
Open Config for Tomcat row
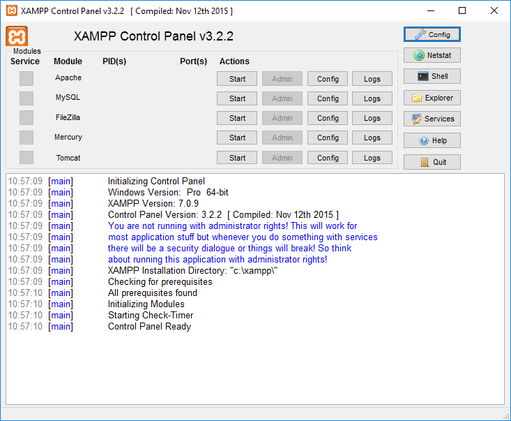[x=328, y=158]
